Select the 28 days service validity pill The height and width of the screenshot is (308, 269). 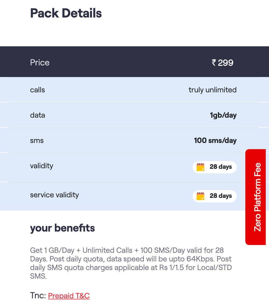click(214, 196)
